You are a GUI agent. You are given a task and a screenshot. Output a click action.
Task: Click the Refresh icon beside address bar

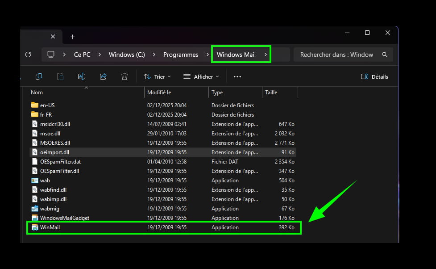coord(28,55)
